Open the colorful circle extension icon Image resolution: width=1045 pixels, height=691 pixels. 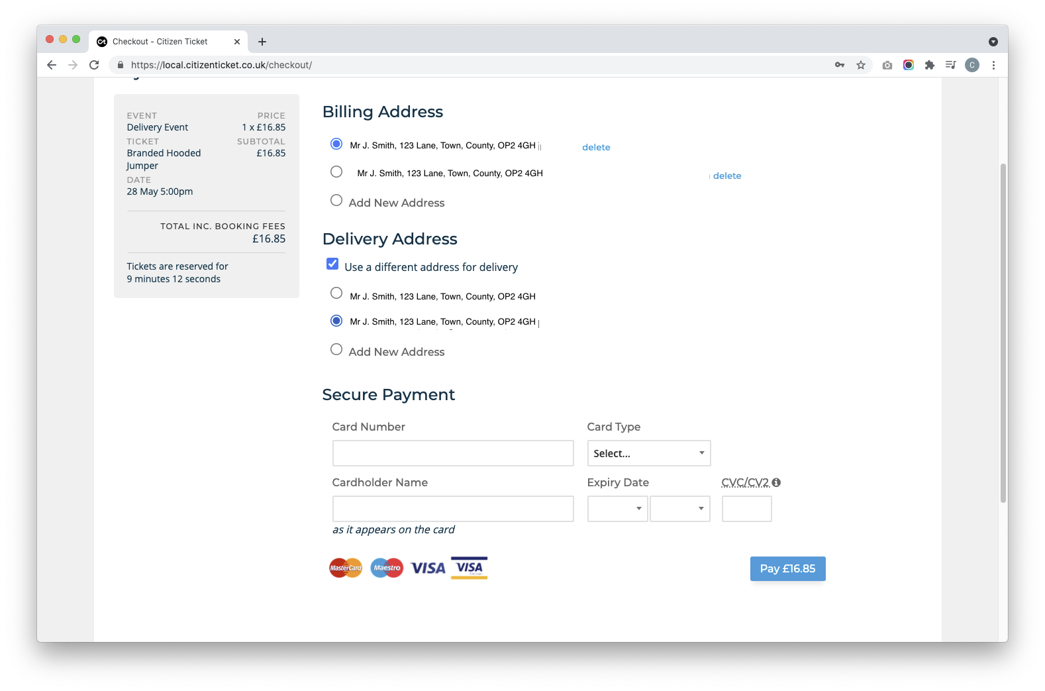(909, 65)
